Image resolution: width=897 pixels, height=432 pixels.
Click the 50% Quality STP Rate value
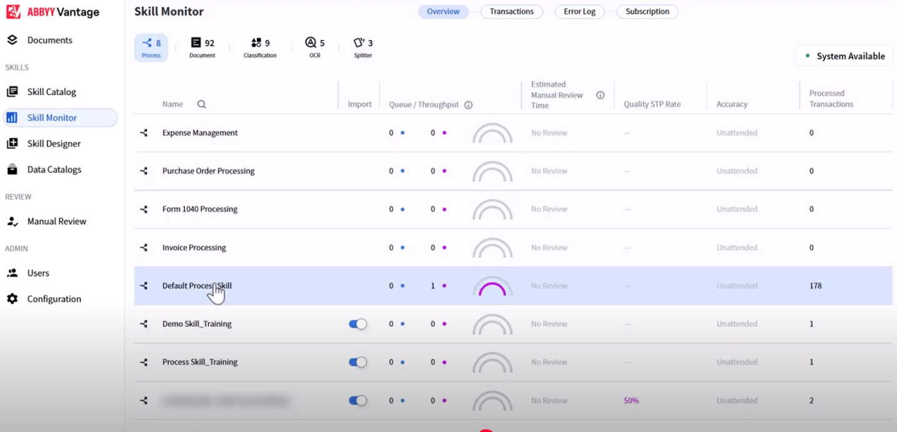click(x=631, y=401)
